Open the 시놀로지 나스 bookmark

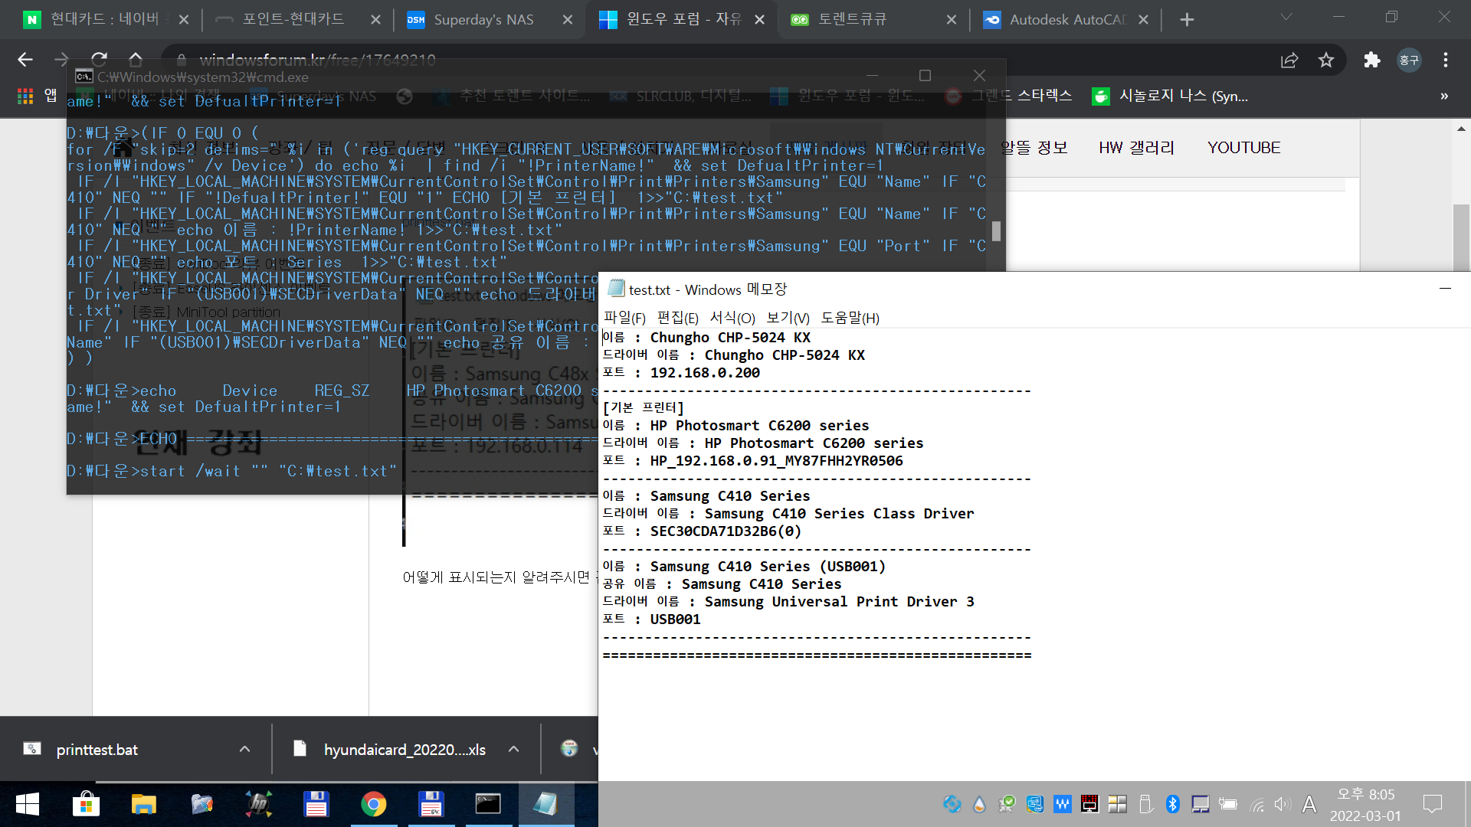1170,96
